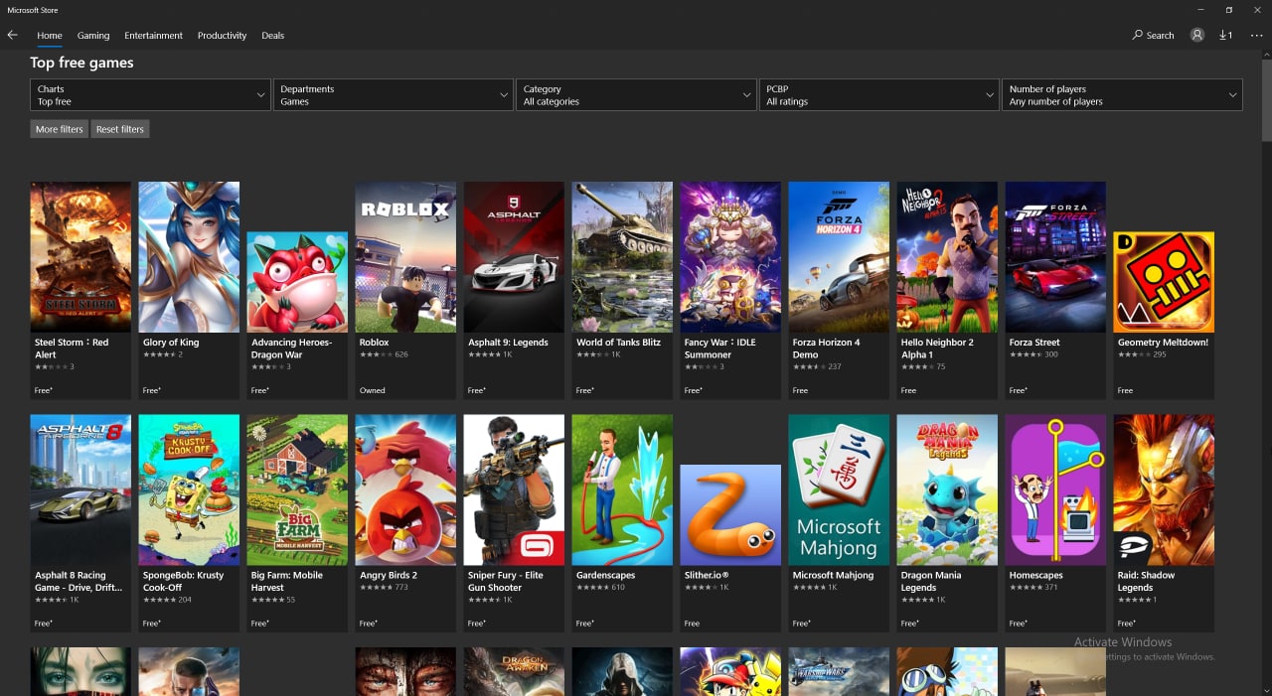
Task: Click the More filters button
Action: (60, 129)
